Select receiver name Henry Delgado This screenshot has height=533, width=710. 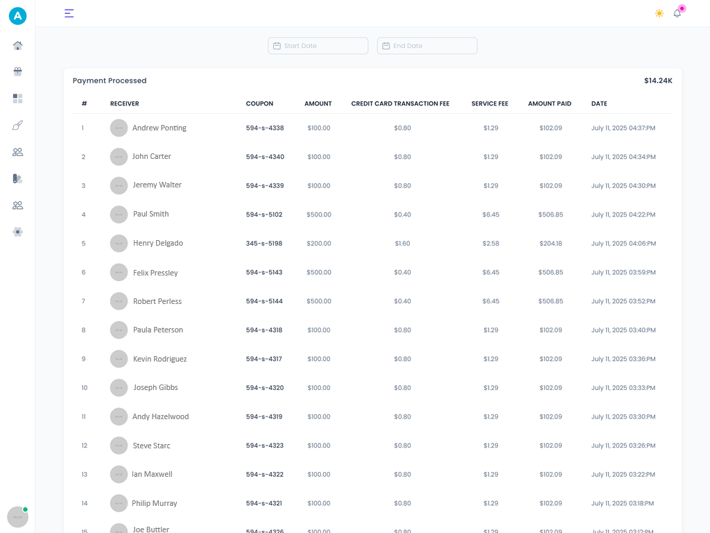158,244
